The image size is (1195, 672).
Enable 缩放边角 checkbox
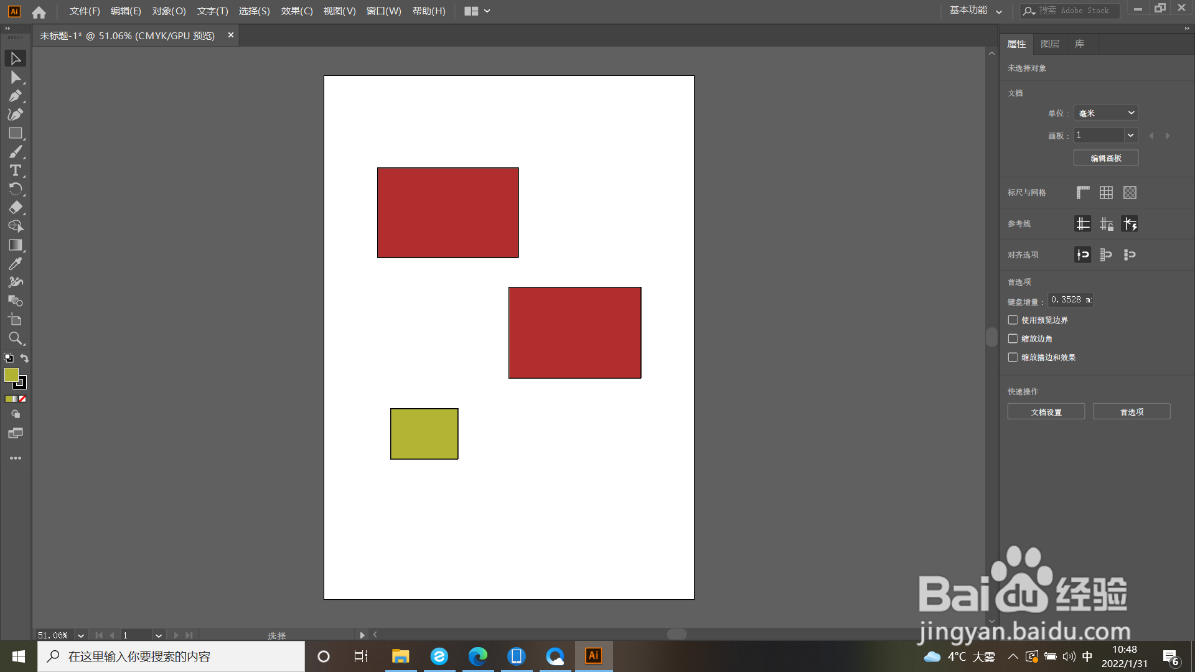[x=1013, y=338]
